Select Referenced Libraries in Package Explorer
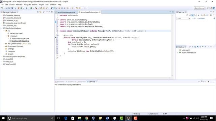The width and height of the screenshot is (216, 121). point(15,46)
